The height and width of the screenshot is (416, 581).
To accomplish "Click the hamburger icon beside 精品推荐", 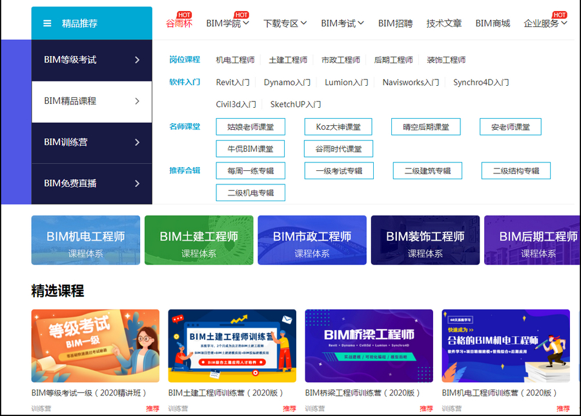I will point(47,23).
